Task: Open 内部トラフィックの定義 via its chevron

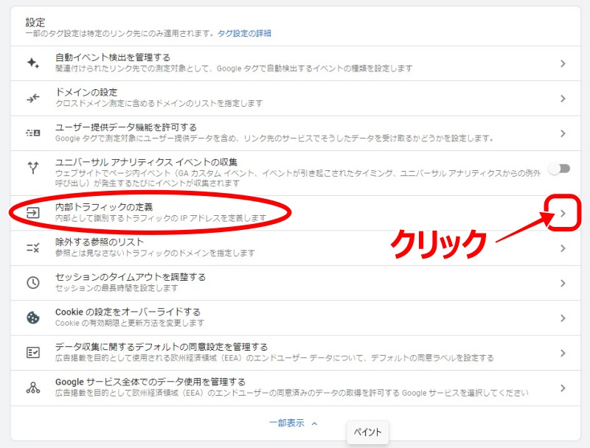Action: (x=563, y=213)
